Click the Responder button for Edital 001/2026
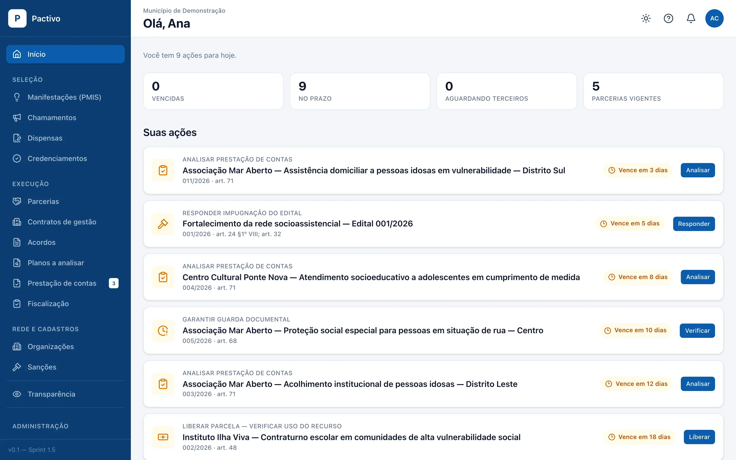 (x=694, y=224)
